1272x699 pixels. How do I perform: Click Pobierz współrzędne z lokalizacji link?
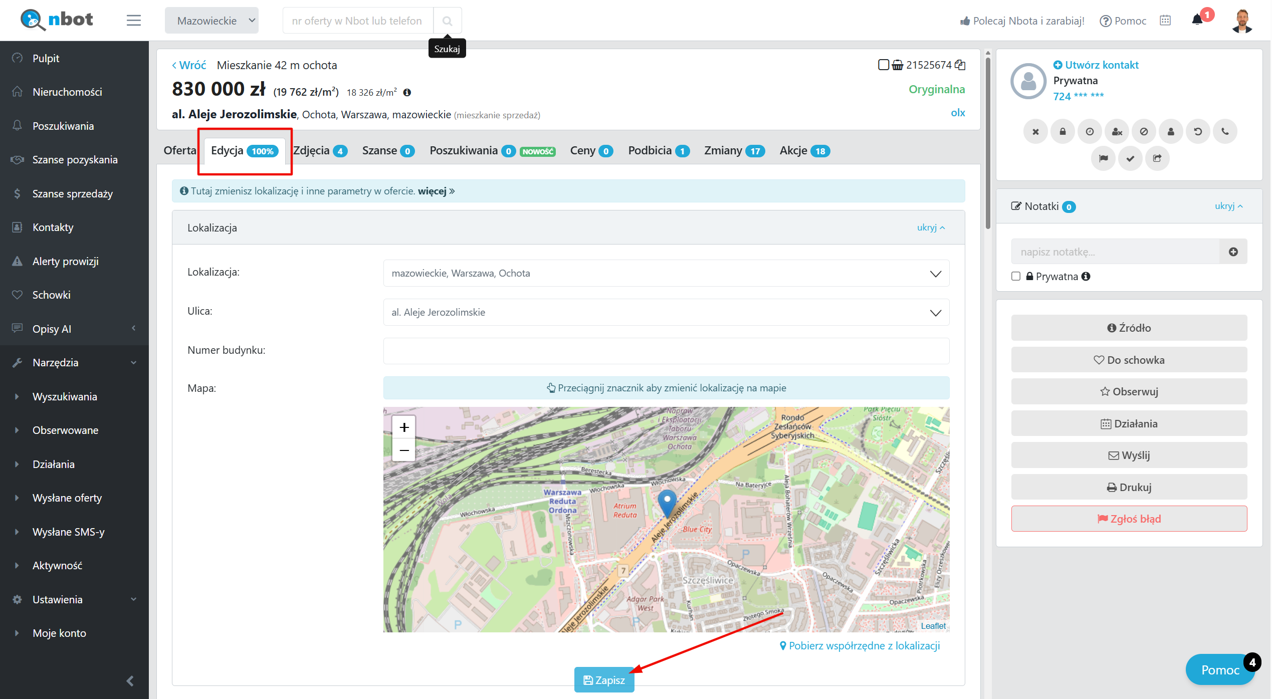(x=860, y=646)
